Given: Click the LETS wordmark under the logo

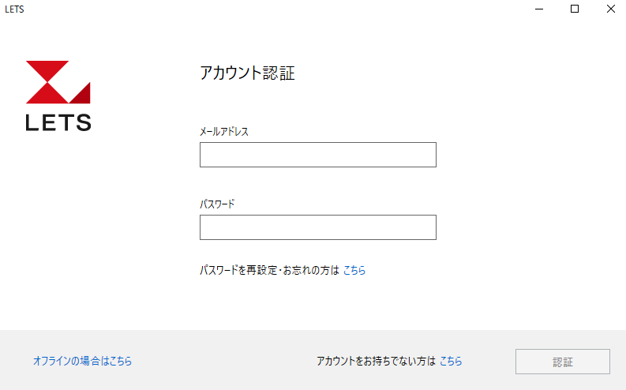Looking at the screenshot, I should pos(58,122).
